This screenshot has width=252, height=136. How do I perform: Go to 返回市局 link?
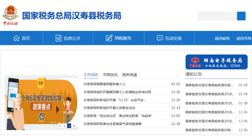[x=244, y=38]
